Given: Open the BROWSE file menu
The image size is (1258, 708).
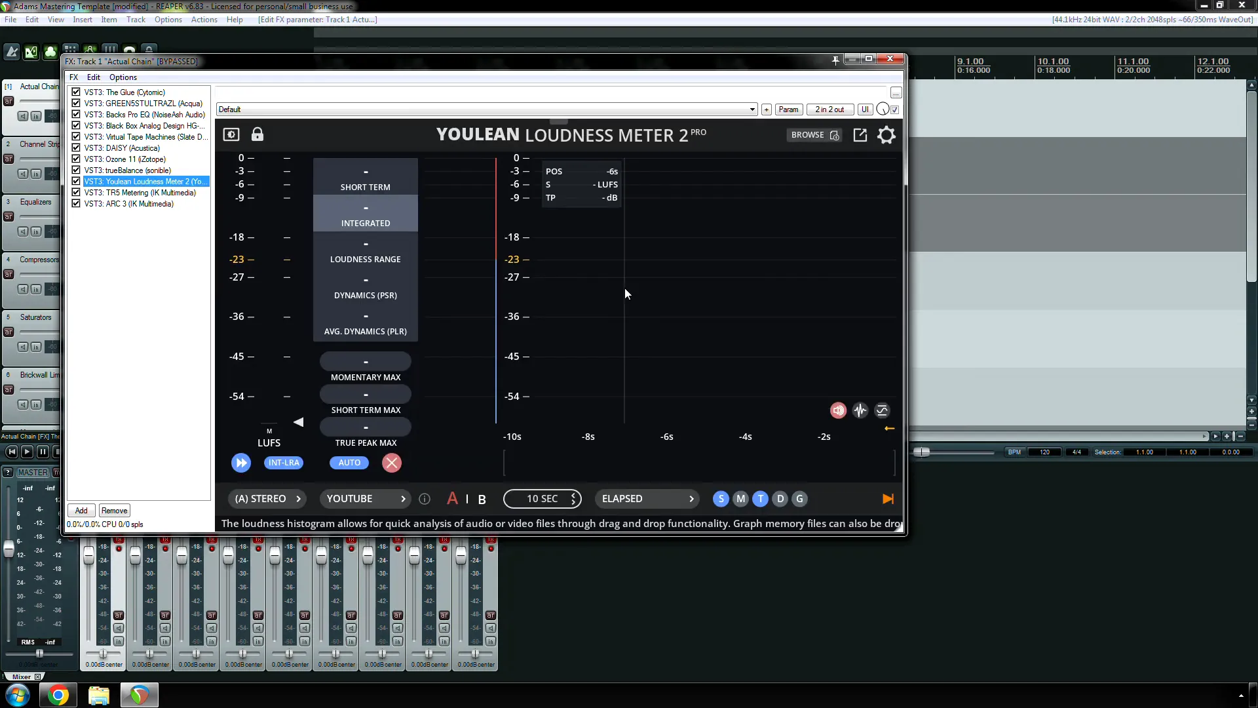Looking at the screenshot, I should [x=814, y=135].
